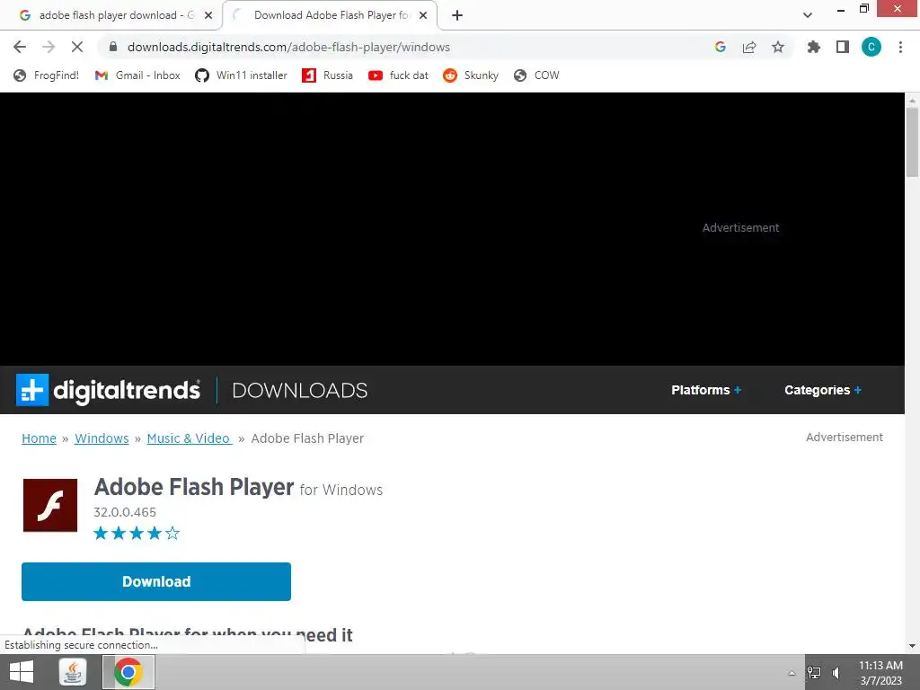Open the Russia bookmark

(327, 75)
